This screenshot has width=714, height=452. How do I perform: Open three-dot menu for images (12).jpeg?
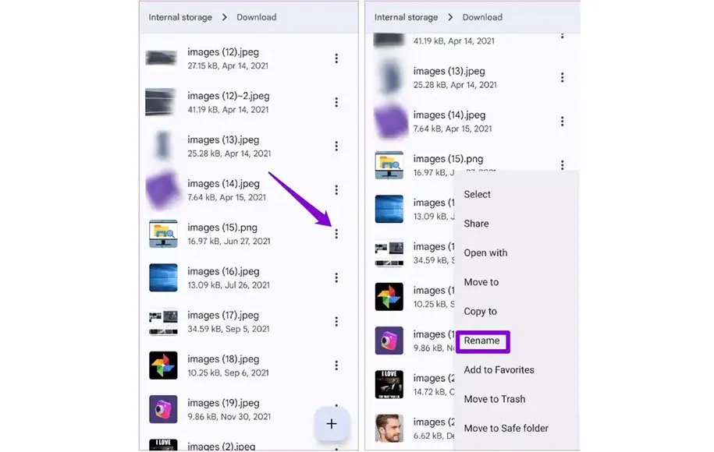click(x=336, y=58)
